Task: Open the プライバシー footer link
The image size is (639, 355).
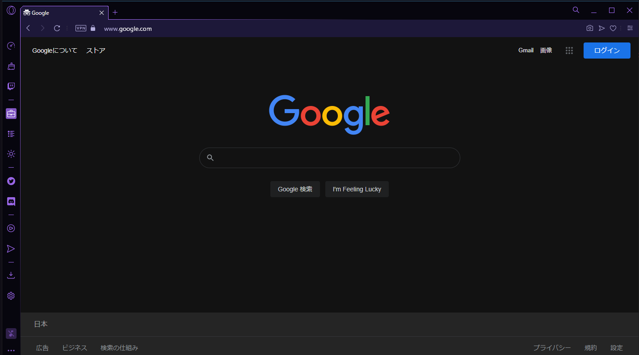Action: tap(552, 348)
